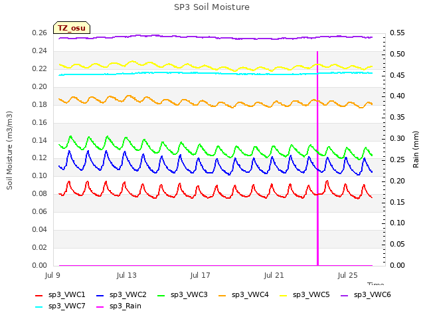Click the green sp3_VWC3 legend swatch

click(161, 295)
